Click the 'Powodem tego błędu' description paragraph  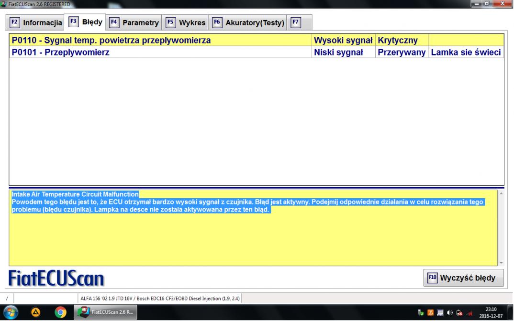(x=247, y=206)
